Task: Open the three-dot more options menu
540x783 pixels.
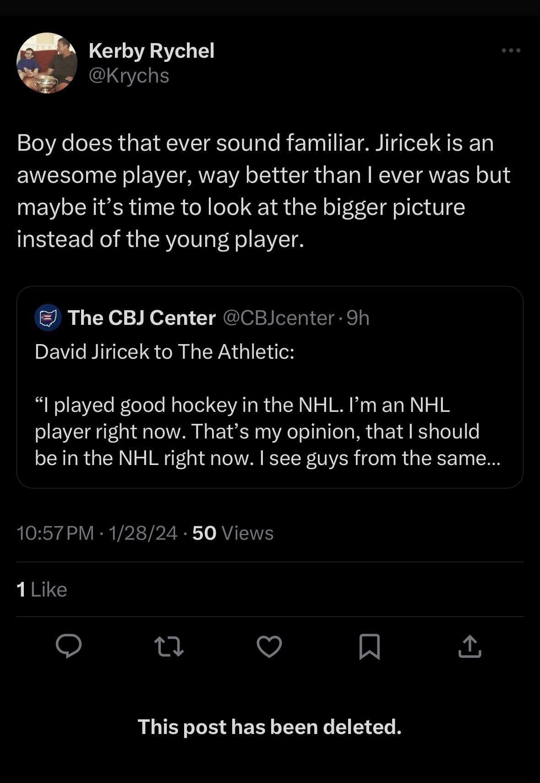Action: point(511,50)
